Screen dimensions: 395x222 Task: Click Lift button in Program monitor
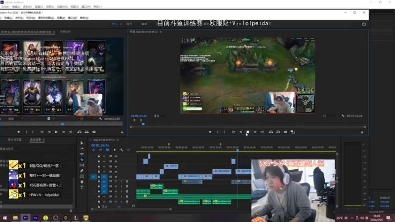271,132
